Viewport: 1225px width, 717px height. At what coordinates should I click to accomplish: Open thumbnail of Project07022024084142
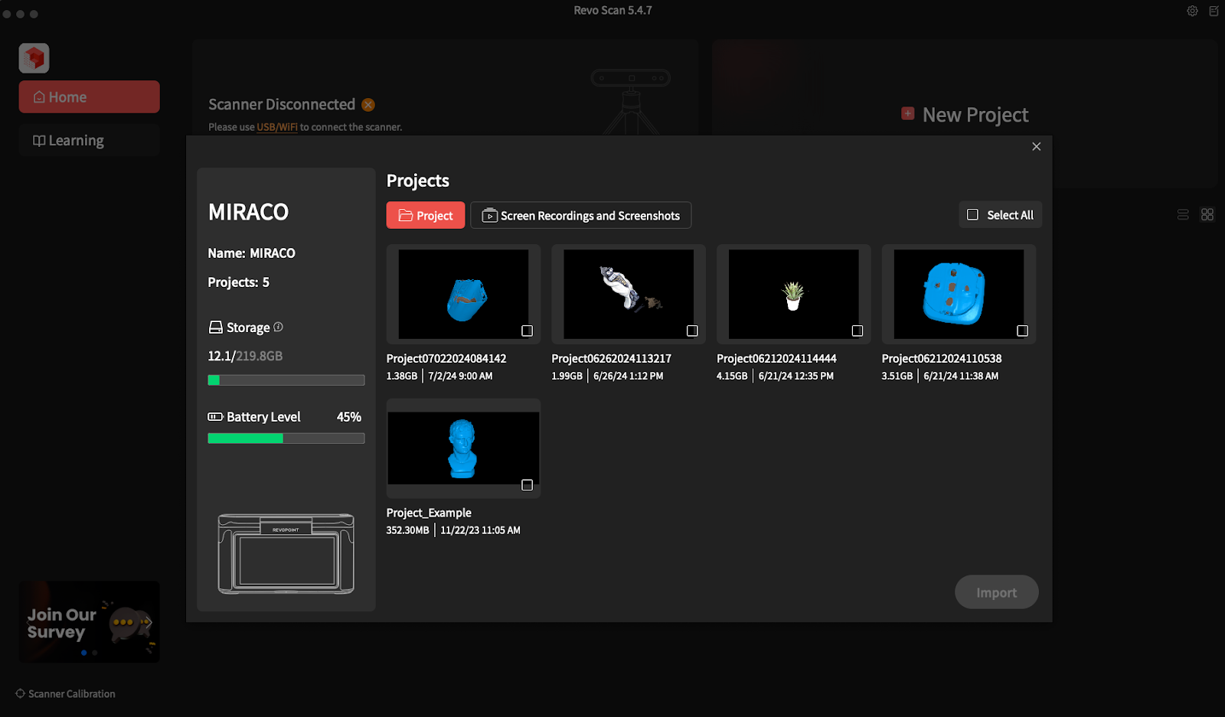[463, 295]
